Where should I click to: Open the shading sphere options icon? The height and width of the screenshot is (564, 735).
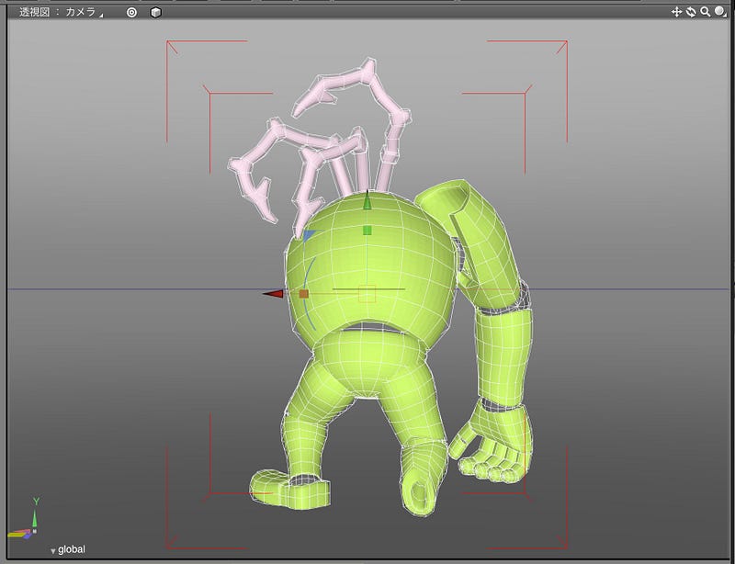click(x=720, y=12)
